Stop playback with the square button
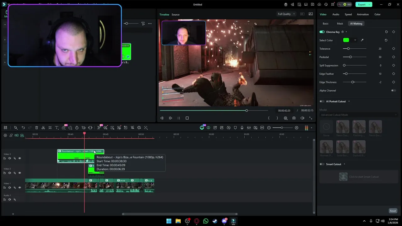 click(187, 118)
